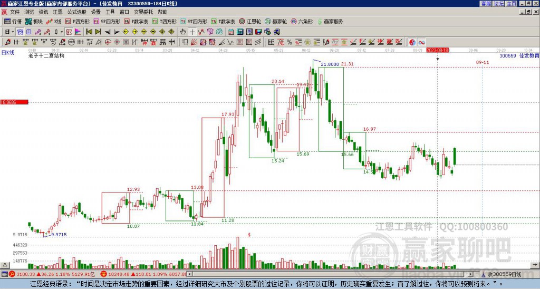Open the T数字表 tool

point(223,21)
